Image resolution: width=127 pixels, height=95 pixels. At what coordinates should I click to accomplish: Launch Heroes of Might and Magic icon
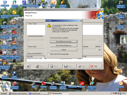coord(121,4)
